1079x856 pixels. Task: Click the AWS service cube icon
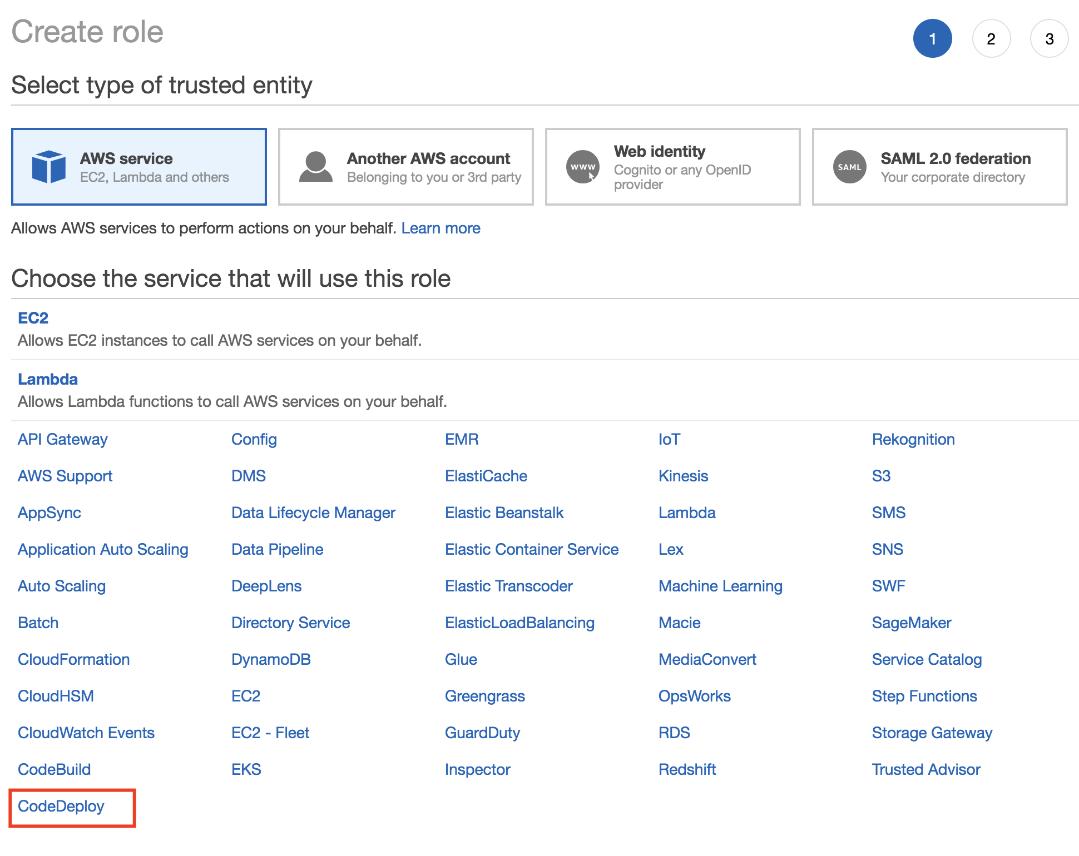click(x=49, y=167)
